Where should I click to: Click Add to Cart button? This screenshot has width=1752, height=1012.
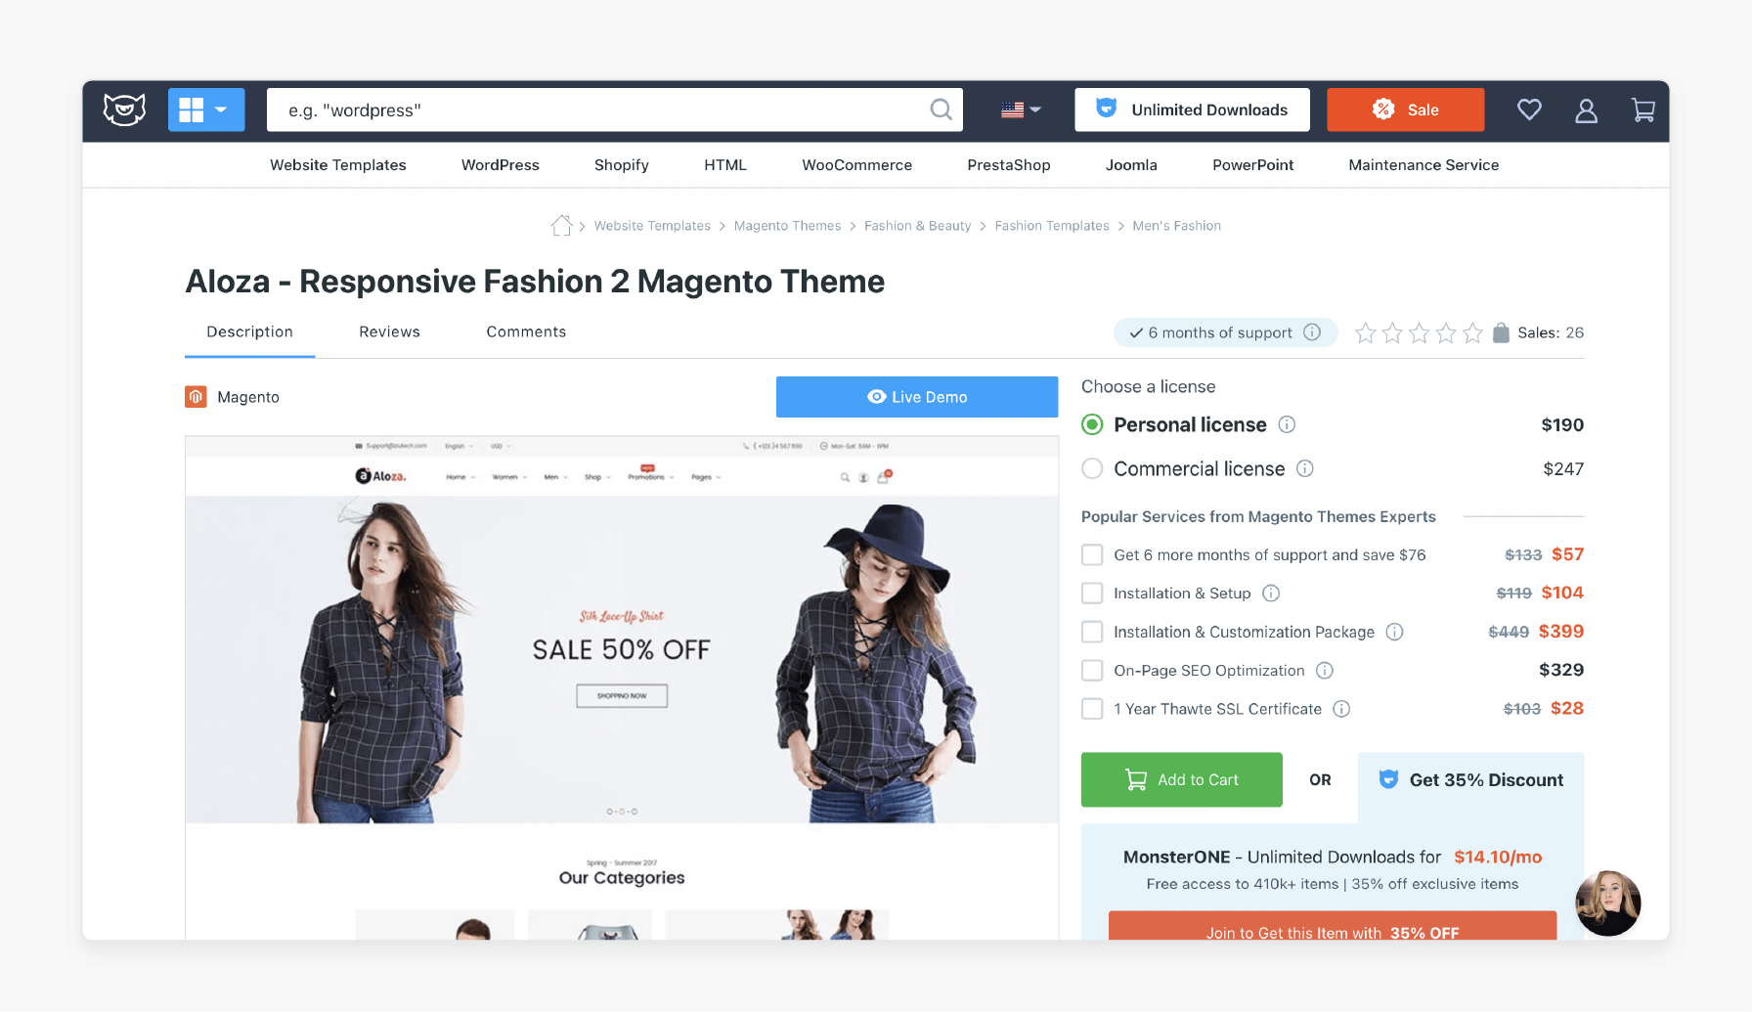pyautogui.click(x=1182, y=779)
